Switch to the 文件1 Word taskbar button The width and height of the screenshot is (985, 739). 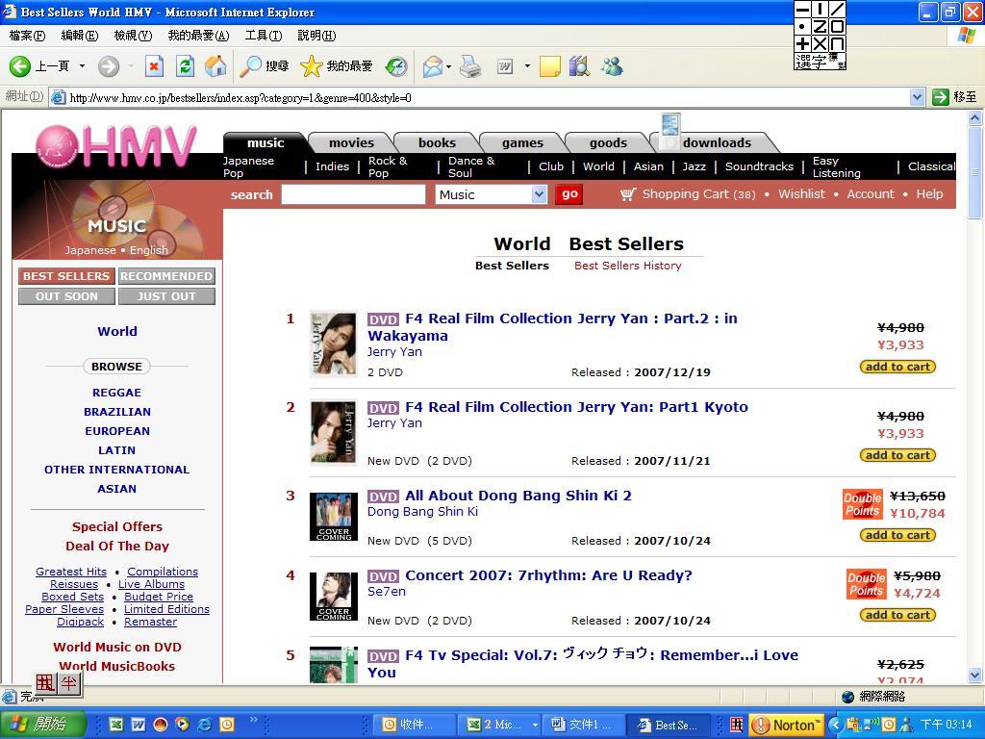pos(582,725)
